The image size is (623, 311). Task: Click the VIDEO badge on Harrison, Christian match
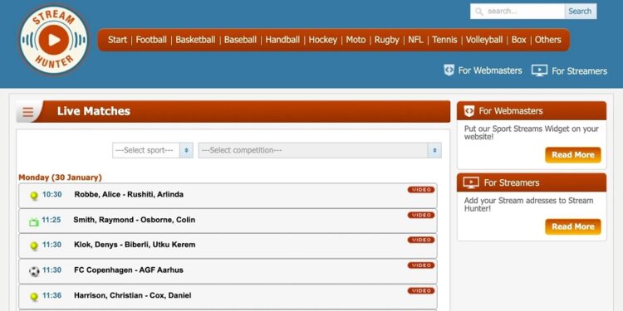421,291
